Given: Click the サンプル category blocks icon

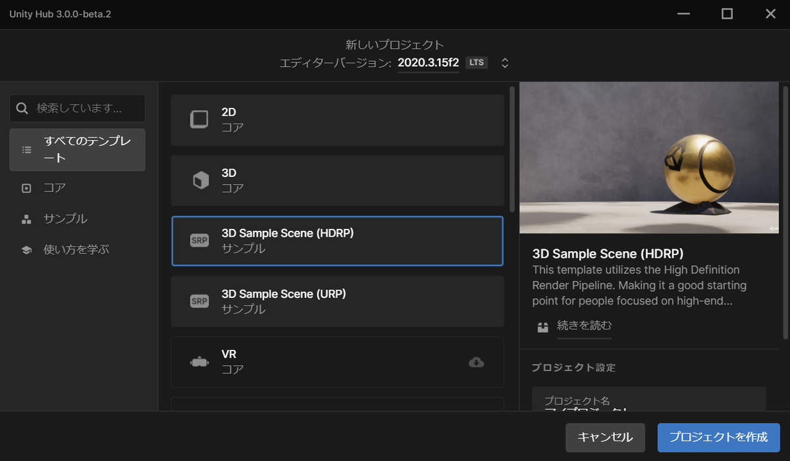Looking at the screenshot, I should coord(27,219).
